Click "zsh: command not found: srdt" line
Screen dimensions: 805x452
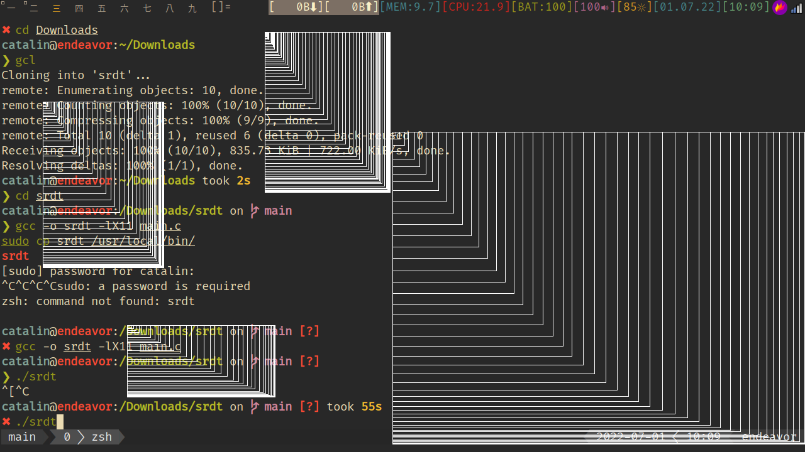pyautogui.click(x=98, y=301)
